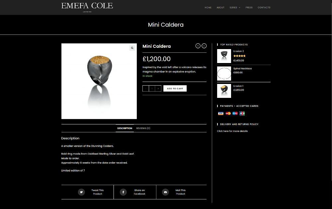Click the £1,200.00 price text

pos(156,59)
